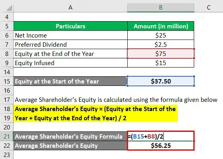Viewport: 223px width, 159px height.
Task: Click the formula =(B15+B8)/2 cell
Action: point(161,136)
